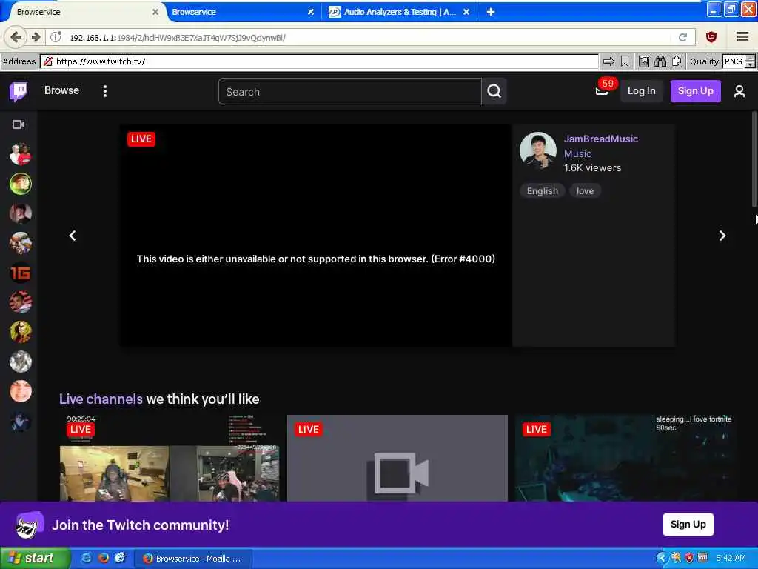This screenshot has width=758, height=569.
Task: Click the Browservice Address field showing twitch.tv
Action: point(319,61)
